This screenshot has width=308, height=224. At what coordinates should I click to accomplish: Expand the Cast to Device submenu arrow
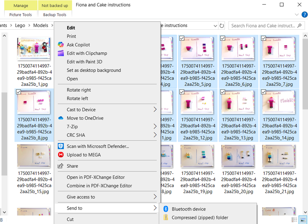coord(155,110)
